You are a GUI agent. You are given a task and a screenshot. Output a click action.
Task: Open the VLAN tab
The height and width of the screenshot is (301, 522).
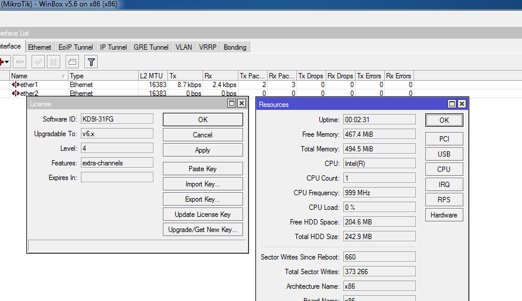coord(183,47)
